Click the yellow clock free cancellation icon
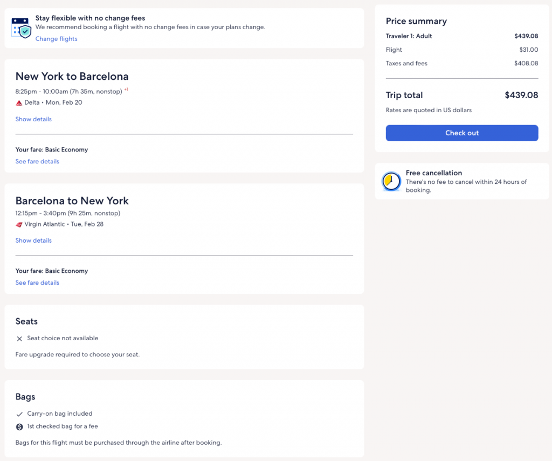 pyautogui.click(x=391, y=181)
